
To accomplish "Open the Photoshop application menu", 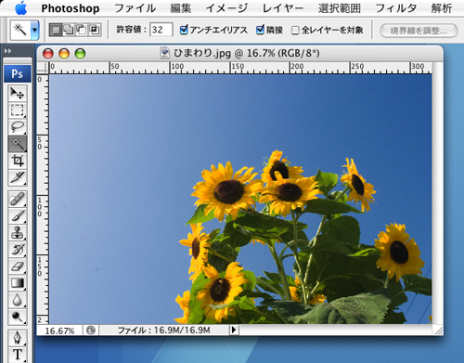I will 71,8.
